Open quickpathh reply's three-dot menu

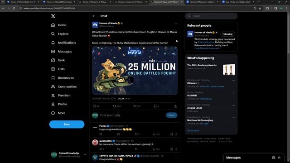(x=176, y=141)
